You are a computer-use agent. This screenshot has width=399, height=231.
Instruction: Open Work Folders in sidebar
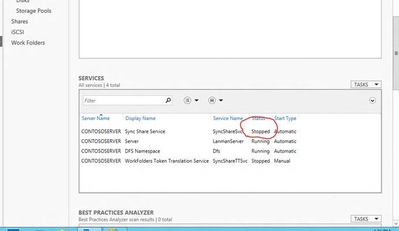pyautogui.click(x=28, y=43)
